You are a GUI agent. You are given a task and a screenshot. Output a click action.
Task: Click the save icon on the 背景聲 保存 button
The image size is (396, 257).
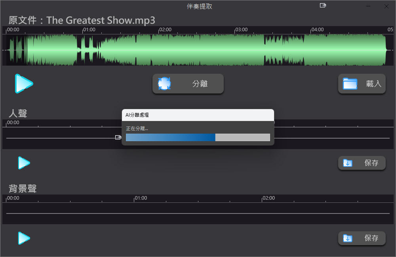[348, 238]
